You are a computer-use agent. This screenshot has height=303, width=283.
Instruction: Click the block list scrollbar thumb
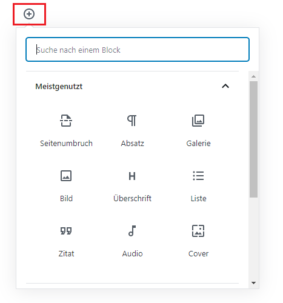[x=254, y=139]
